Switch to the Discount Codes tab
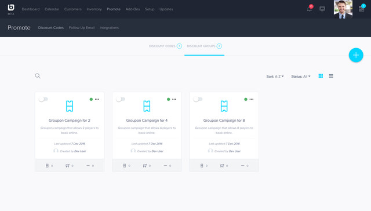Viewport: 371px width, 211px height. (x=165, y=46)
